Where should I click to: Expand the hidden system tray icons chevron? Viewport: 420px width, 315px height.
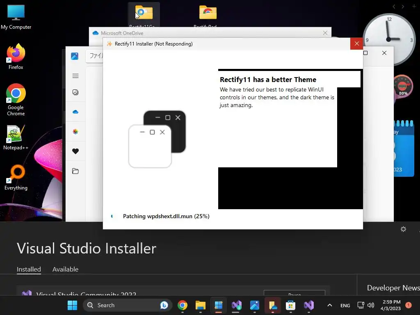point(330,305)
